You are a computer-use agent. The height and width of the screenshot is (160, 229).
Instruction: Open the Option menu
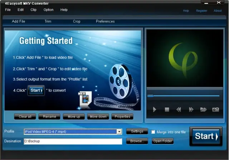(49, 10)
